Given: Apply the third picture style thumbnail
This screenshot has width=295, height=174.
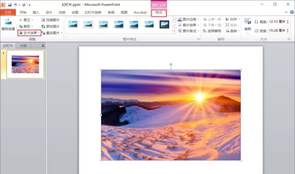Looking at the screenshot, I should pos(104,24).
